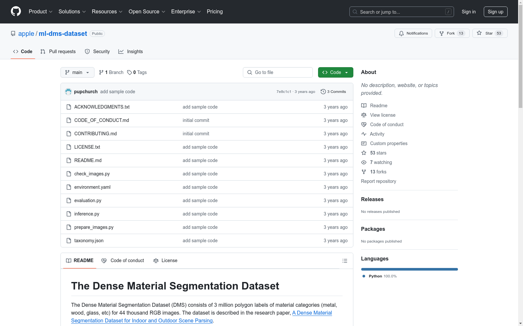The height and width of the screenshot is (326, 523).
Task: Open commit hash 7e8c1c1
Action: 284,92
